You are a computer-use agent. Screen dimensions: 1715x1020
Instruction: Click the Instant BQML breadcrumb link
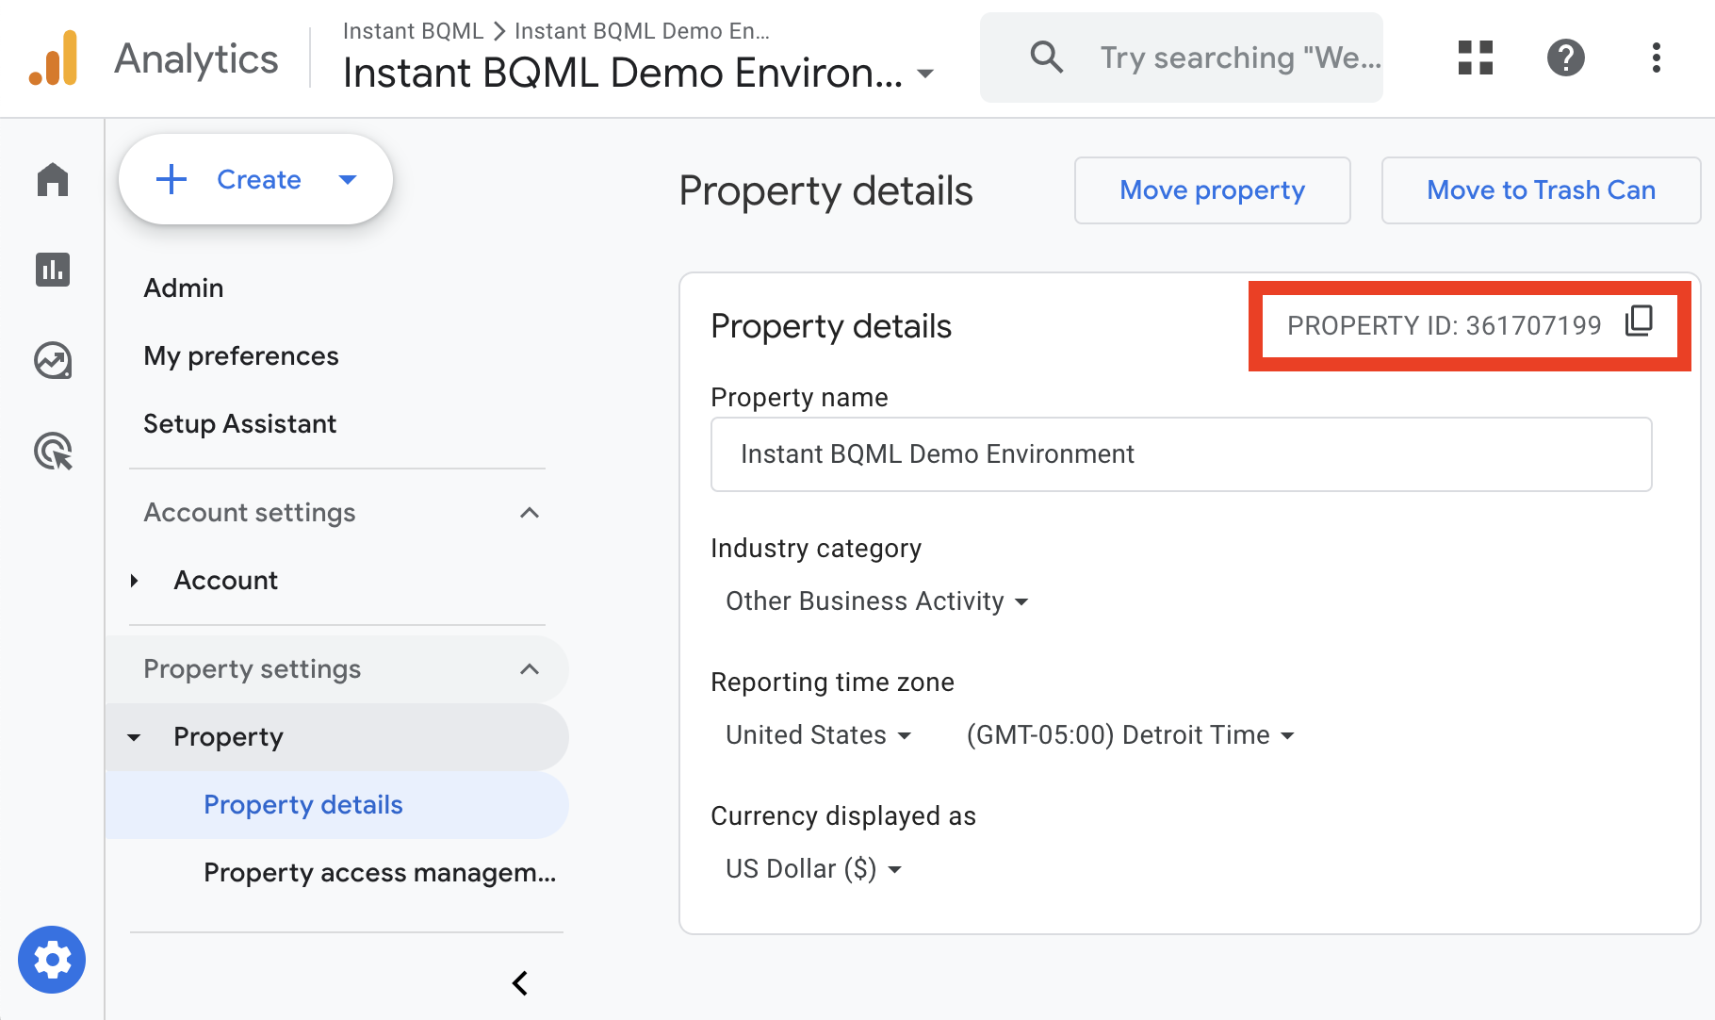(413, 31)
